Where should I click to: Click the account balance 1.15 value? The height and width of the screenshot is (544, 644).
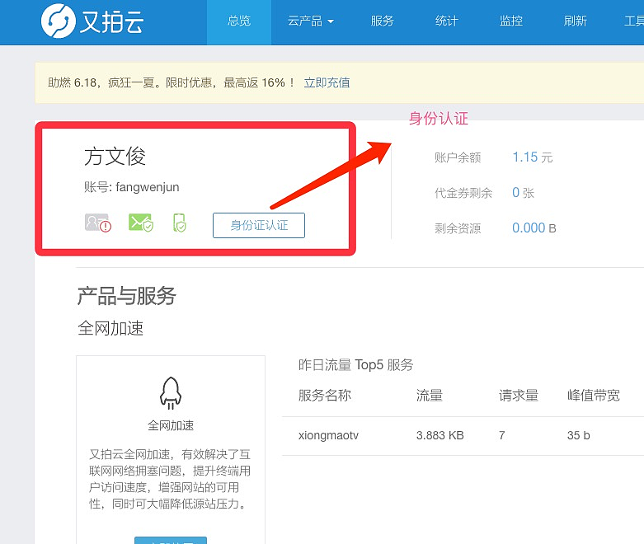point(525,157)
